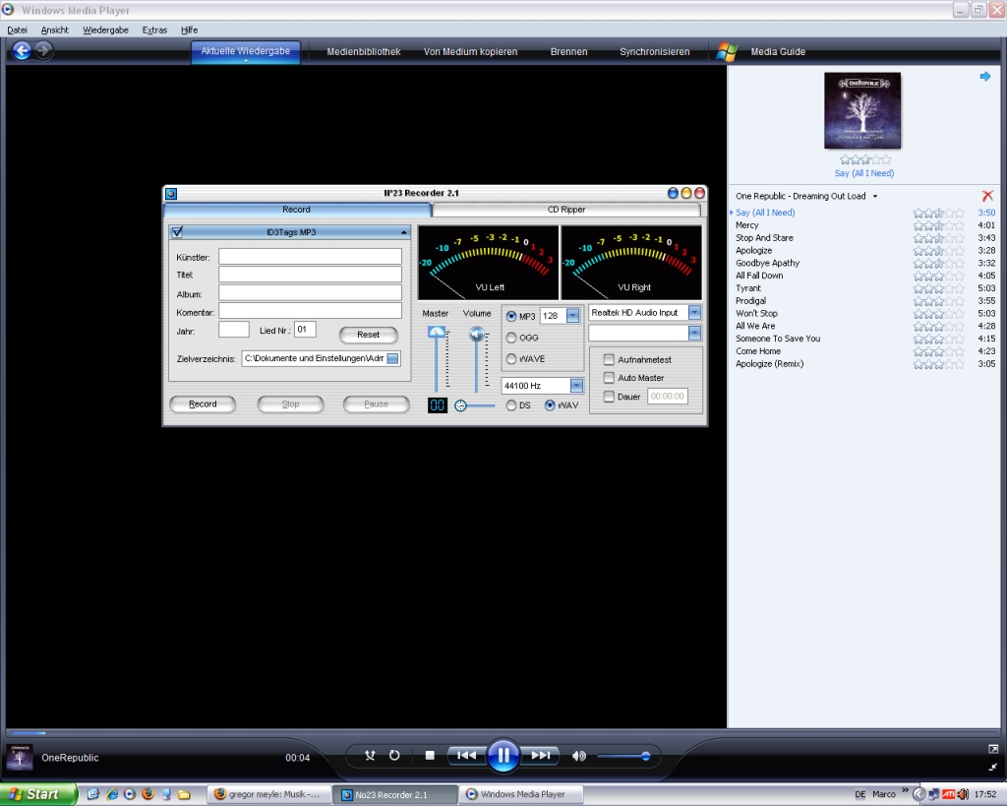The width and height of the screenshot is (1007, 806).
Task: Open the One Republic playlist dropdown arrow
Action: click(874, 196)
